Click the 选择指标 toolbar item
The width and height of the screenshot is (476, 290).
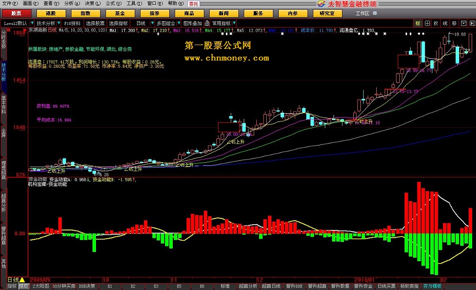tap(119, 23)
